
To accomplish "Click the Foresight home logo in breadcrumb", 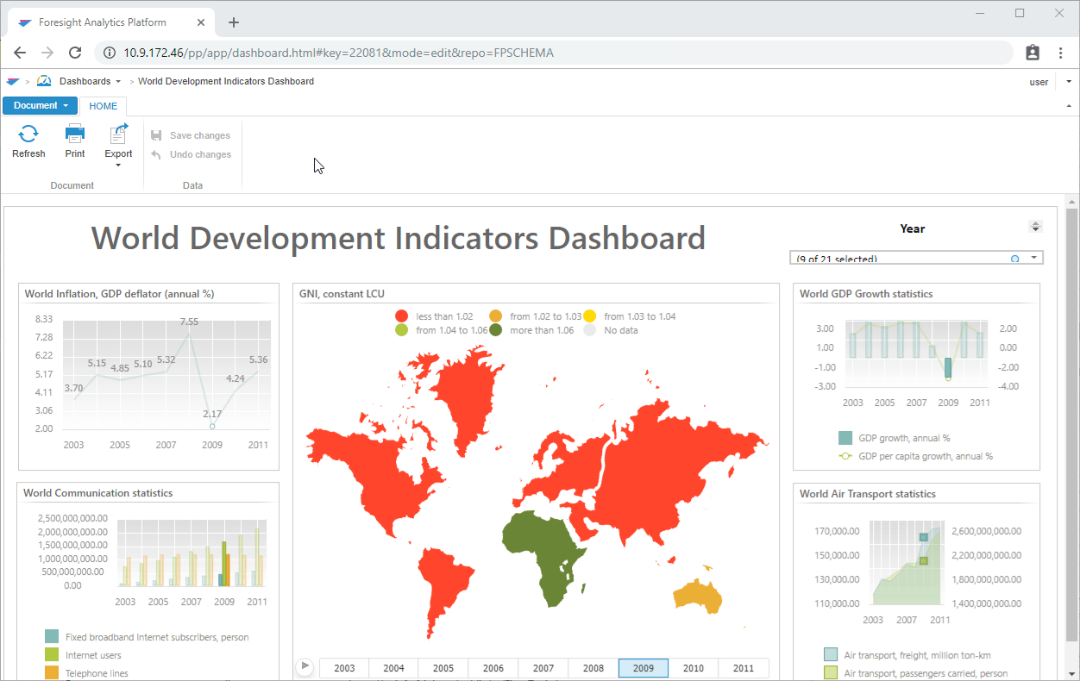I will point(13,82).
